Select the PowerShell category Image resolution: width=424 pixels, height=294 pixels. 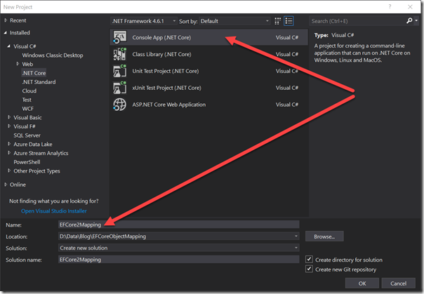(27, 162)
